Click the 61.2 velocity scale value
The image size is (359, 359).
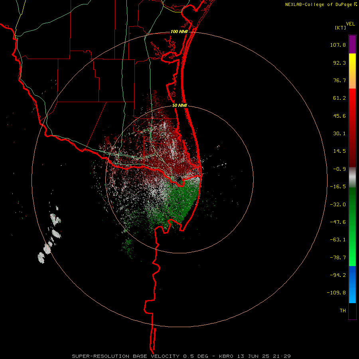point(339,98)
